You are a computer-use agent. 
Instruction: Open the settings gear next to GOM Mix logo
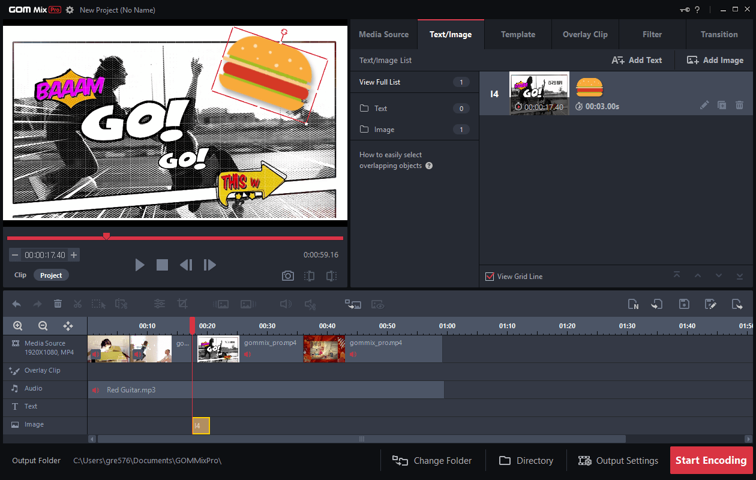point(71,10)
